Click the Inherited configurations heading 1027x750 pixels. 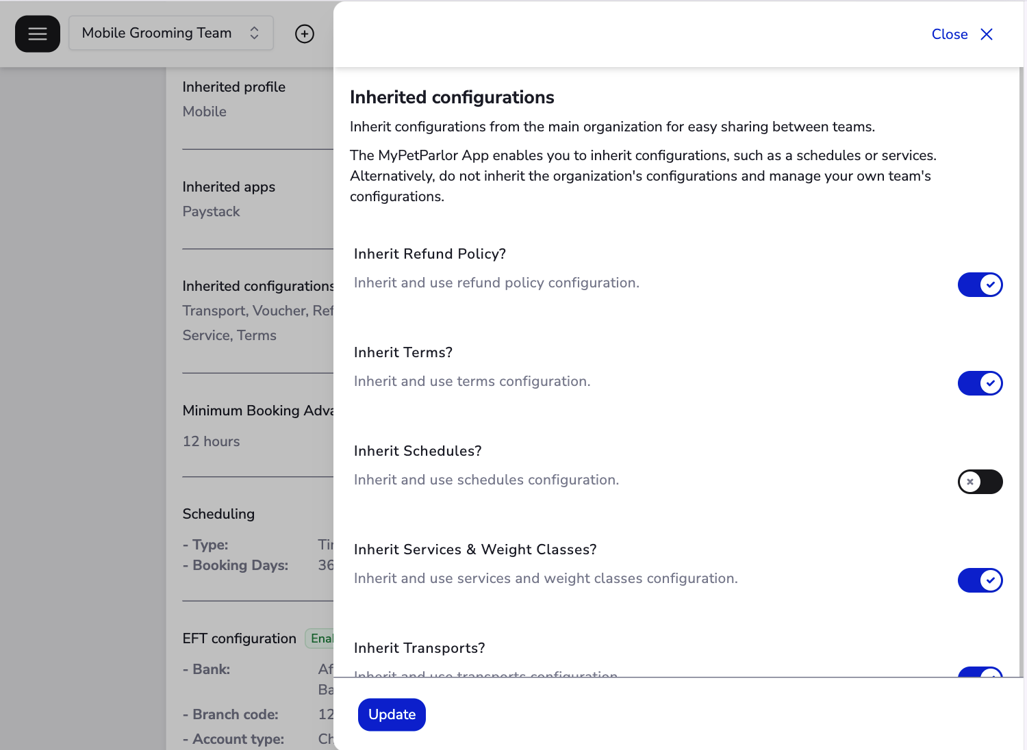452,97
